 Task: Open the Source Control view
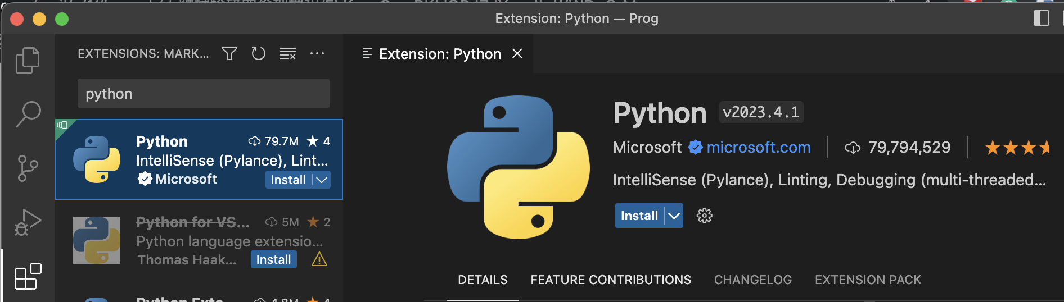(28, 168)
